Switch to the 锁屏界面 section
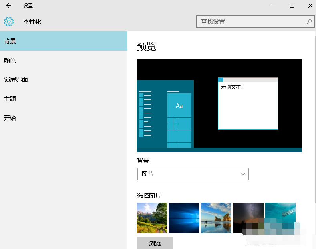This screenshot has width=316, height=249. pos(63,79)
